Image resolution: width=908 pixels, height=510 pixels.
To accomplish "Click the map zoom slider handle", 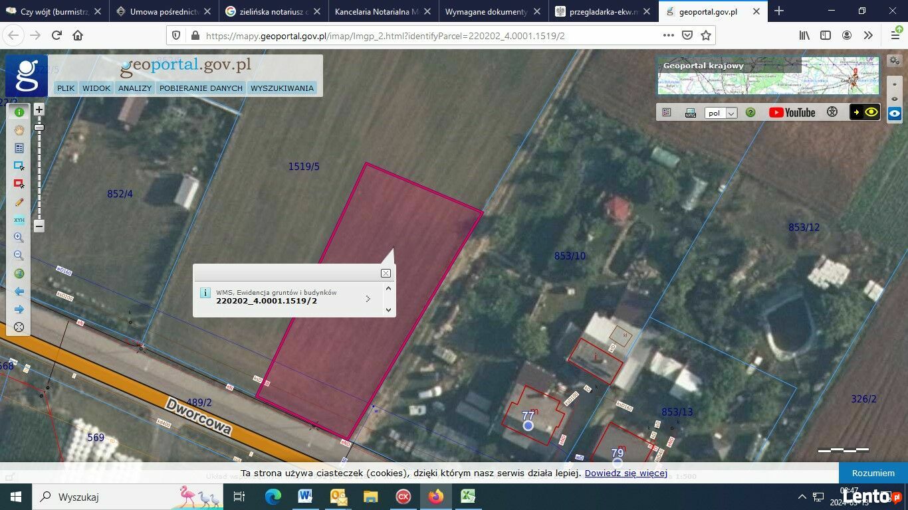I will click(39, 127).
